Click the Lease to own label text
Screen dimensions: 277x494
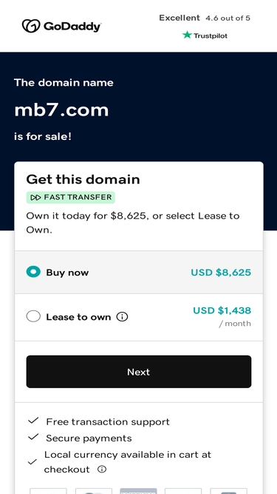pyautogui.click(x=78, y=317)
